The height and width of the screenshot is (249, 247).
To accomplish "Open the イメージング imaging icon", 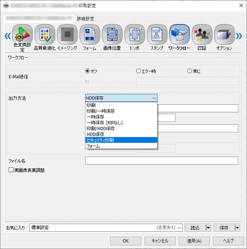I will [x=67, y=34].
